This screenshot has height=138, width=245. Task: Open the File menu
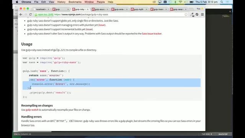point(36,2)
